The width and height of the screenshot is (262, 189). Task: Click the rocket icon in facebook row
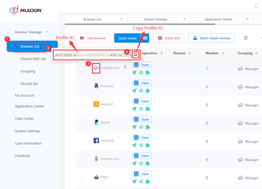(x=134, y=145)
